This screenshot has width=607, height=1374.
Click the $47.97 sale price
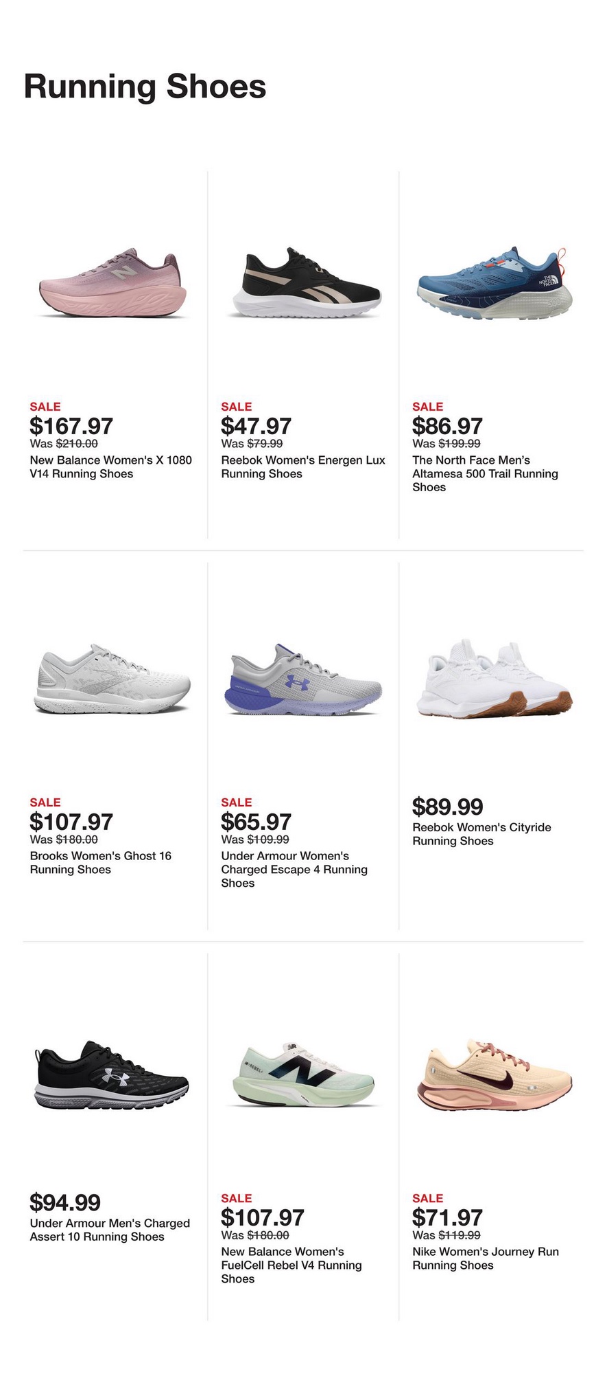coord(256,426)
